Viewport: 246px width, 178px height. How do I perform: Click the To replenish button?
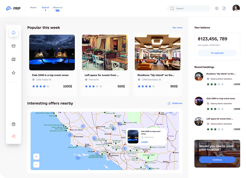coord(217,53)
